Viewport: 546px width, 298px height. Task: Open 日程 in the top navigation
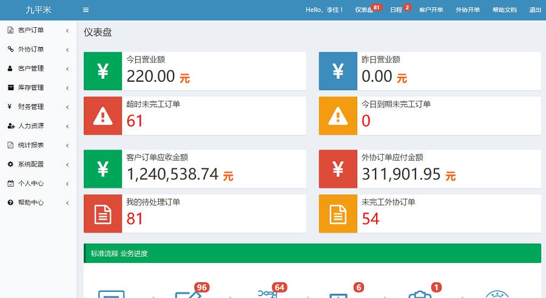tap(396, 10)
